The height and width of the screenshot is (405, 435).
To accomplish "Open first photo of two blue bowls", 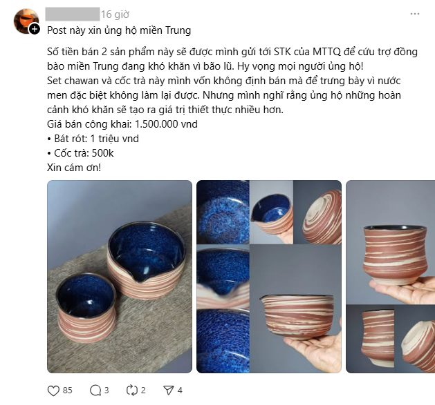I will tap(120, 277).
